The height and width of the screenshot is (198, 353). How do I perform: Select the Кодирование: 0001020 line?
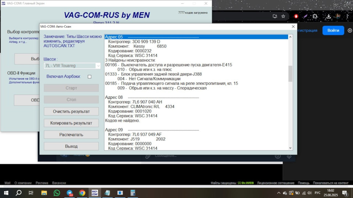tap(130, 111)
